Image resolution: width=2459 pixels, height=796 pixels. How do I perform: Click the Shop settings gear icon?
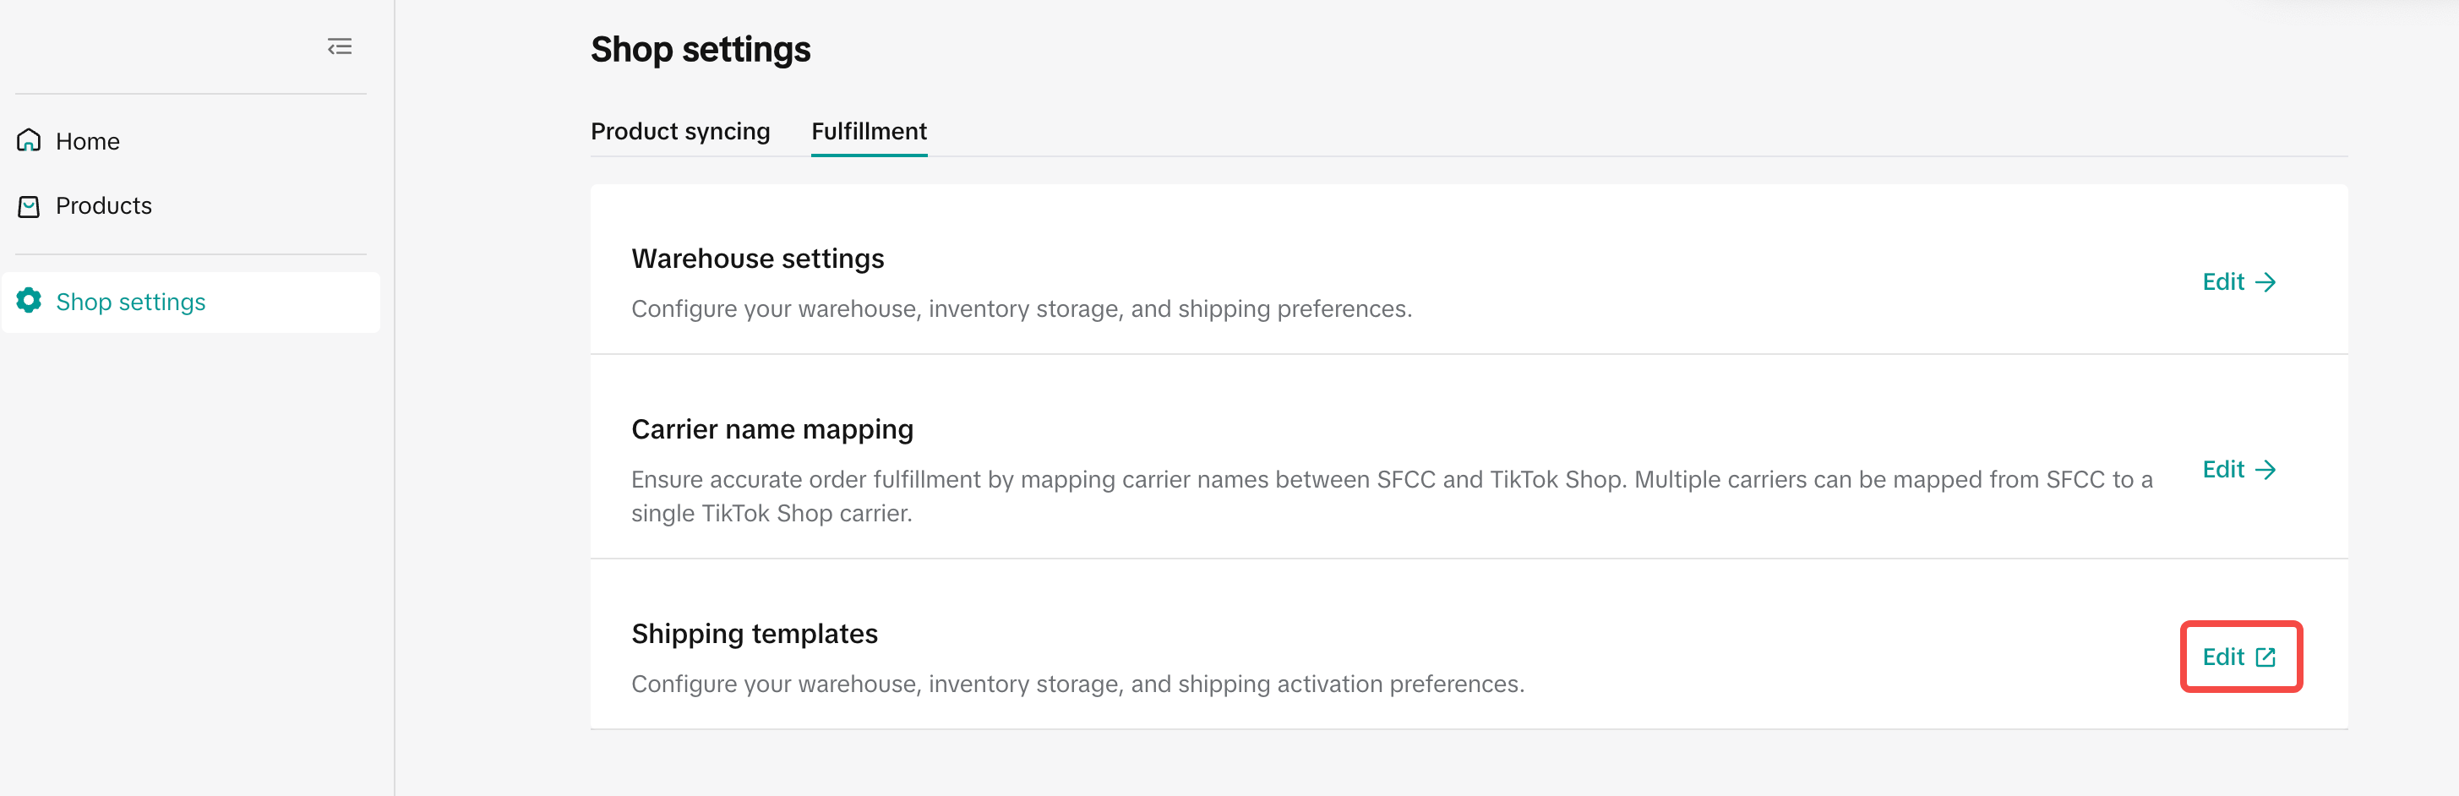tap(30, 301)
